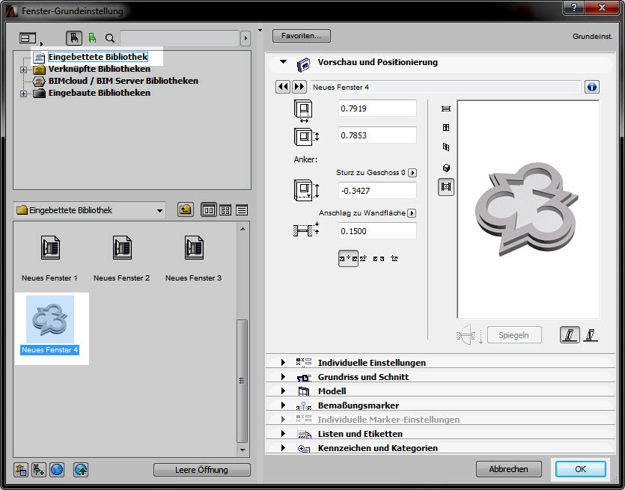Switch to list view mode
Screen dimensions: 625x490
tap(242, 210)
